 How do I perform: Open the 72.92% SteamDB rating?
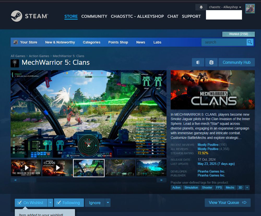point(203,153)
